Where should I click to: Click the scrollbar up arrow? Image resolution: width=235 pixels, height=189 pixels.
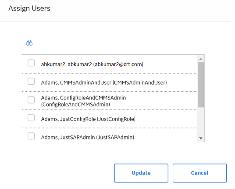tap(201, 59)
